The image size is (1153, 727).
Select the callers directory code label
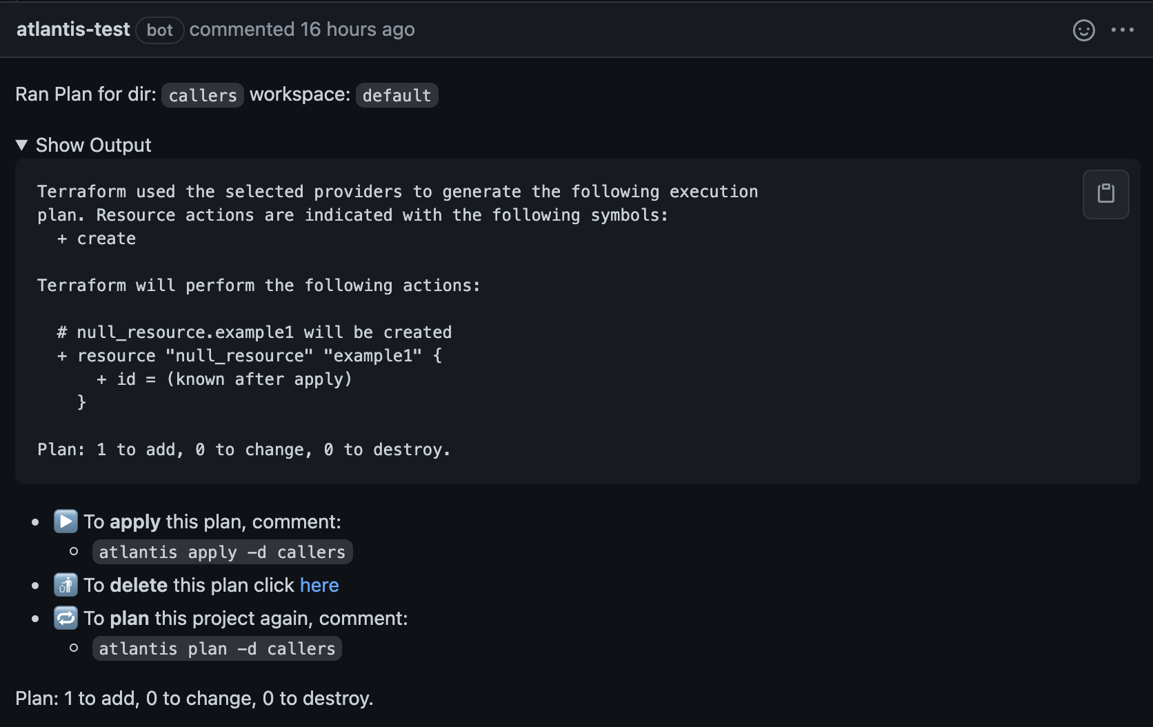[x=202, y=95]
